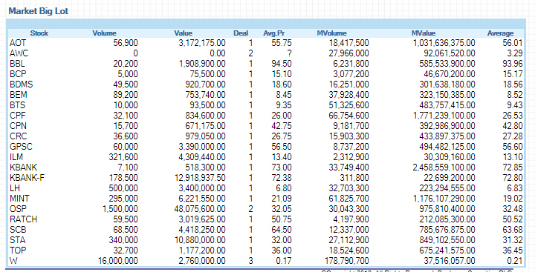
Task: Select the AOT stock row
Action: point(266,43)
